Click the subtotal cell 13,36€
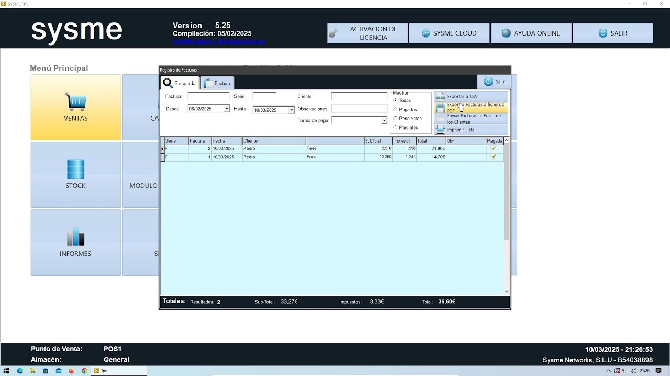 tap(378, 157)
